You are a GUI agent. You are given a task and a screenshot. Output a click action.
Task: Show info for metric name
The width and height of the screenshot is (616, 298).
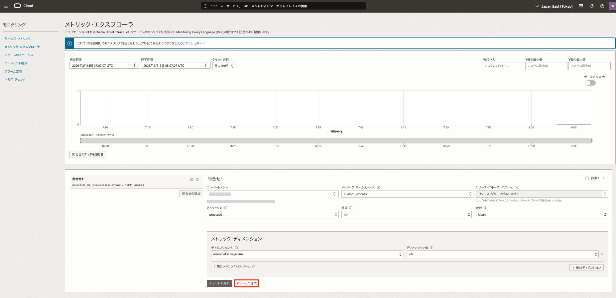226,208
